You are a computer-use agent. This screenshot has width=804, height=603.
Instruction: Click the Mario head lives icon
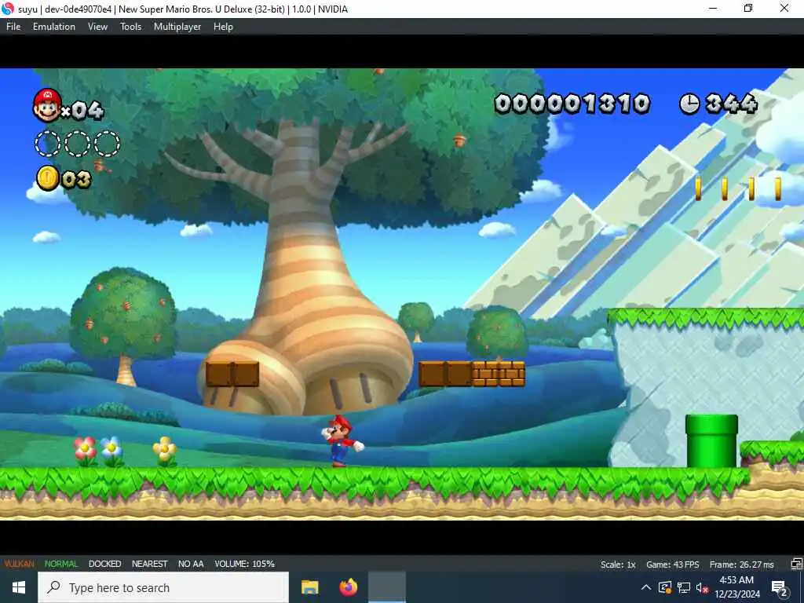pyautogui.click(x=47, y=106)
